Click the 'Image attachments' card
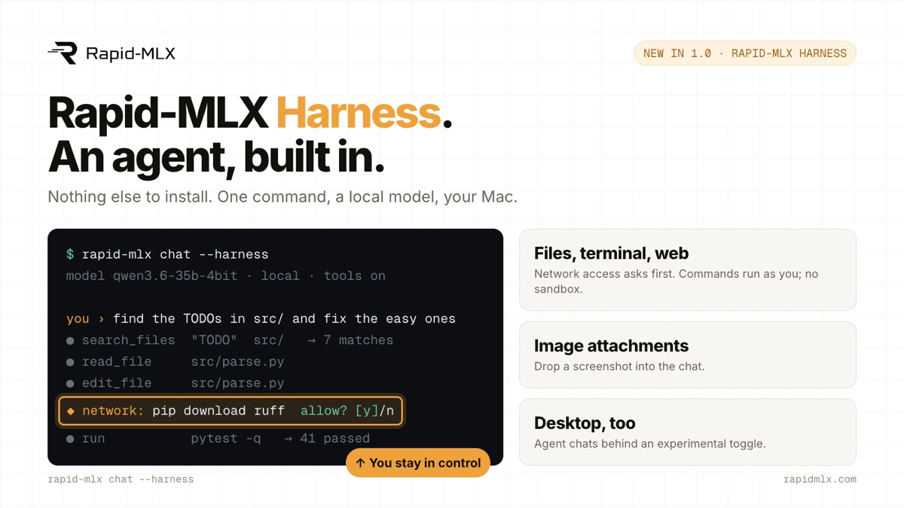The width and height of the screenshot is (904, 508). [688, 354]
